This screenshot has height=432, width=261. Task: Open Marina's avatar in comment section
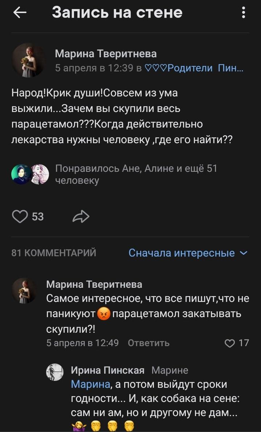pos(24,290)
